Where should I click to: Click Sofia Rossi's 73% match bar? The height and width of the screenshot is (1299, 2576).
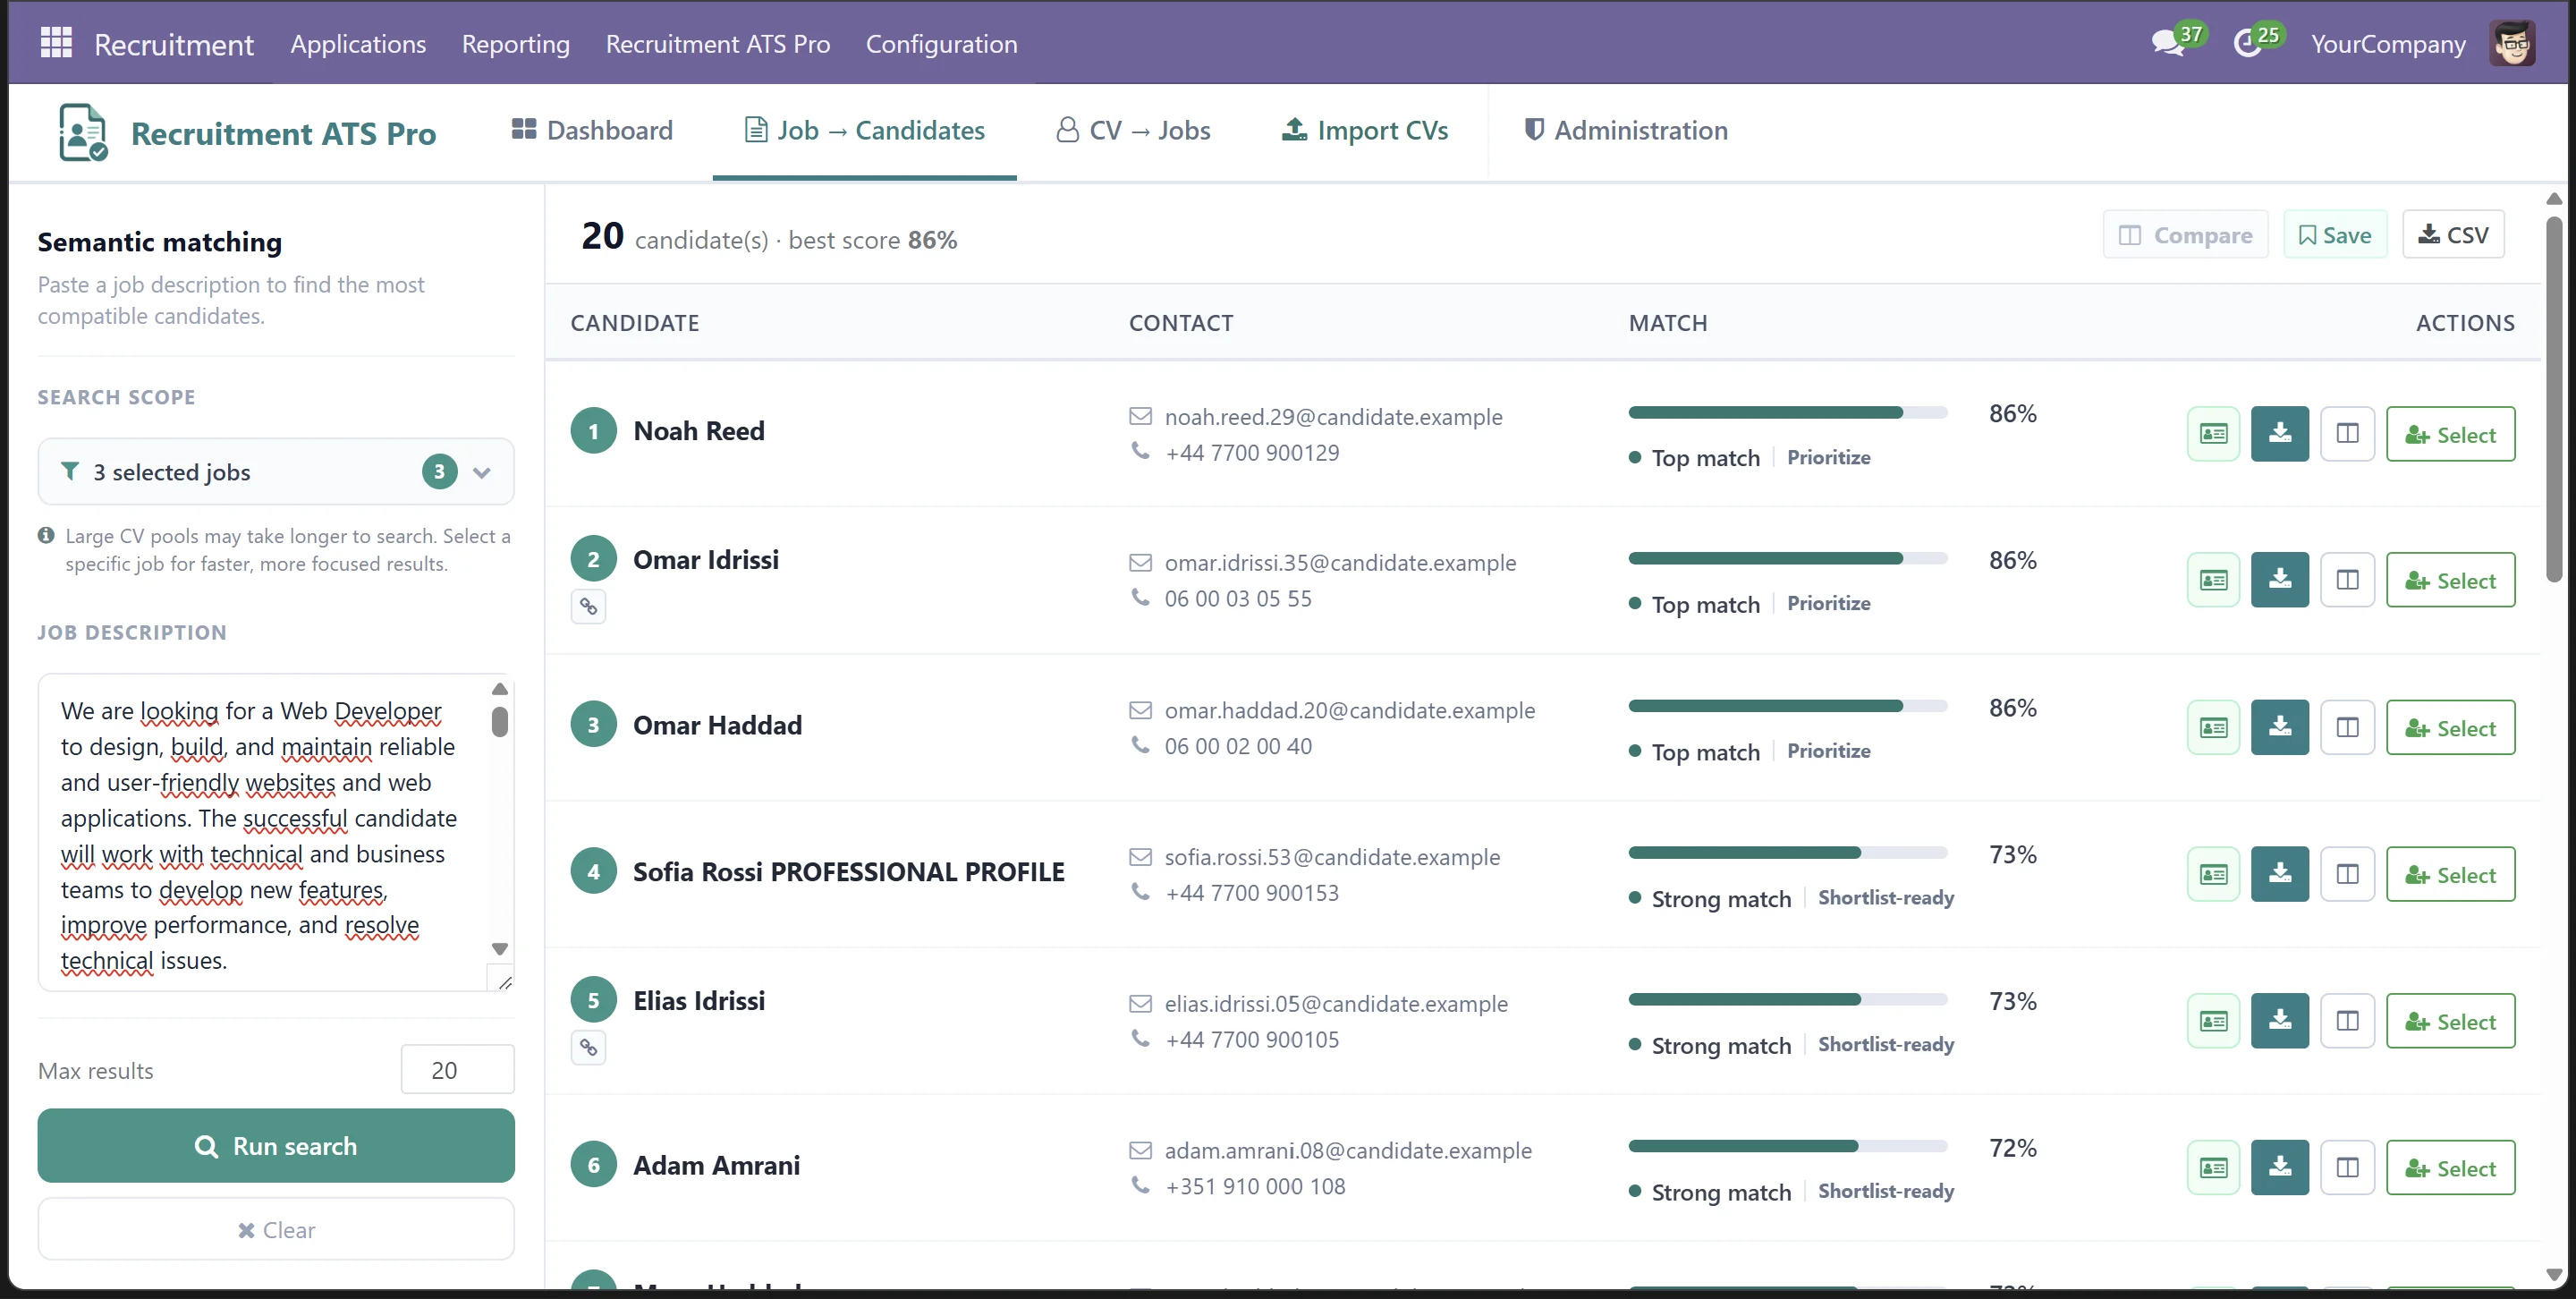point(1787,853)
